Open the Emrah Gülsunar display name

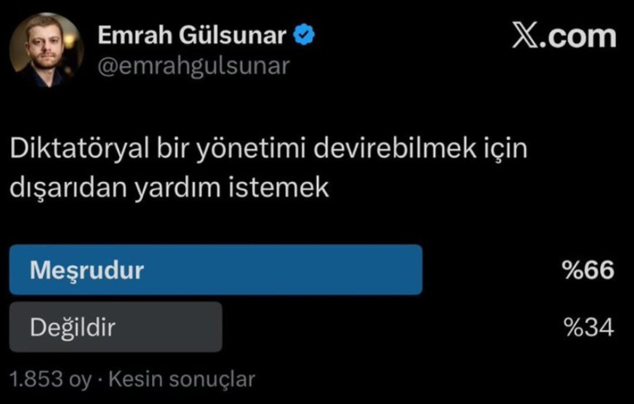(192, 35)
